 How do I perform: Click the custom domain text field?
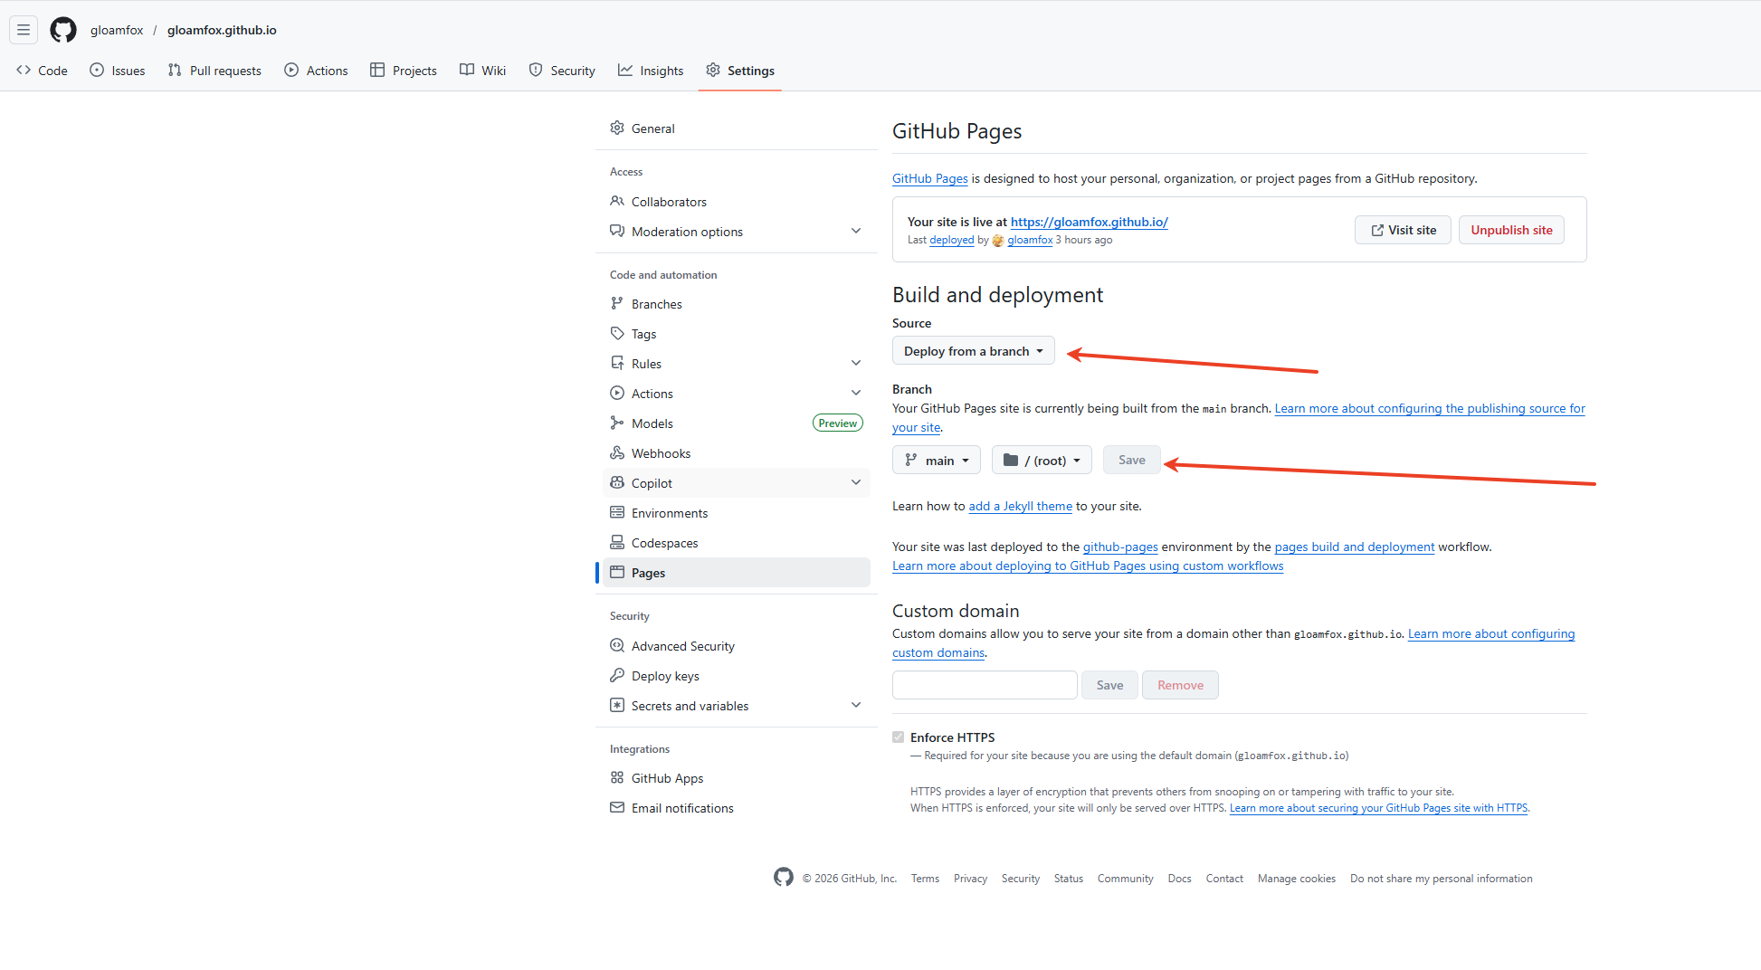pos(985,685)
